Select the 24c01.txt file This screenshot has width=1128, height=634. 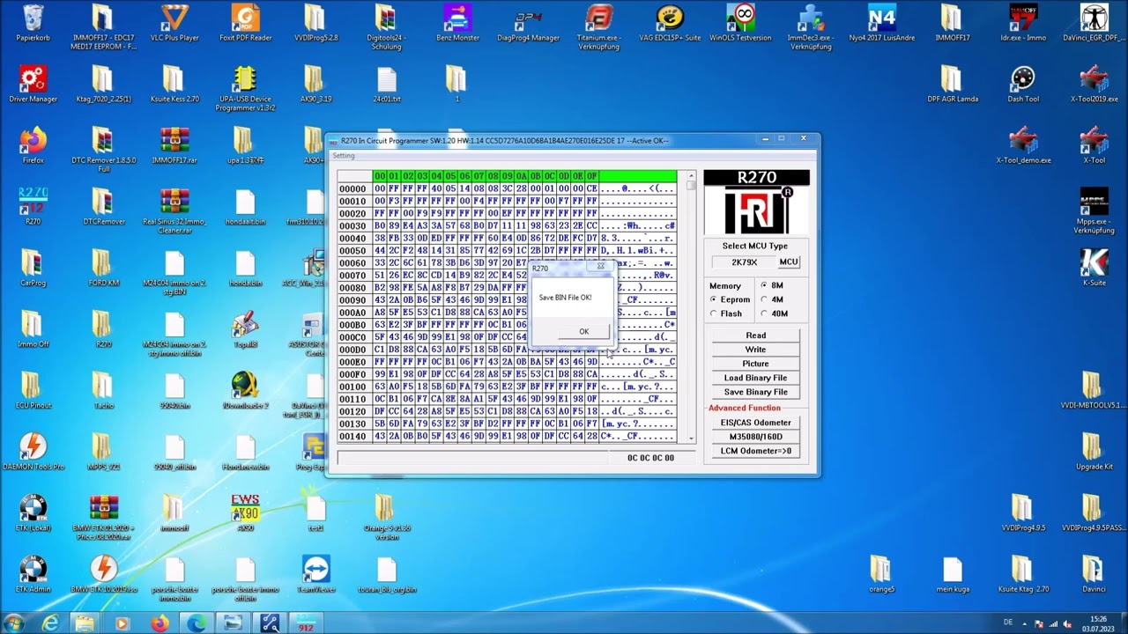(x=387, y=85)
